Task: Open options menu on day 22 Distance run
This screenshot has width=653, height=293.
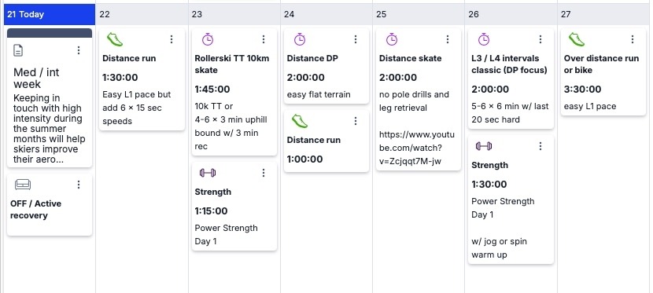Action: 172,39
